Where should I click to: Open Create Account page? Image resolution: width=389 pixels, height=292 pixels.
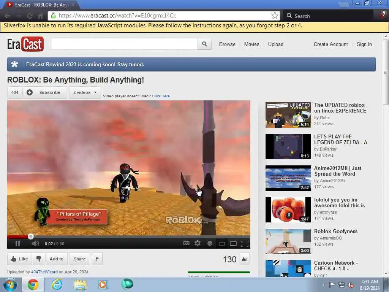pos(331,44)
